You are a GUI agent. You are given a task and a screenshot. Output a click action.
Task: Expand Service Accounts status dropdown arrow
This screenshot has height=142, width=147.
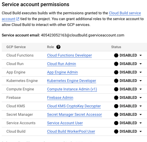141,123
